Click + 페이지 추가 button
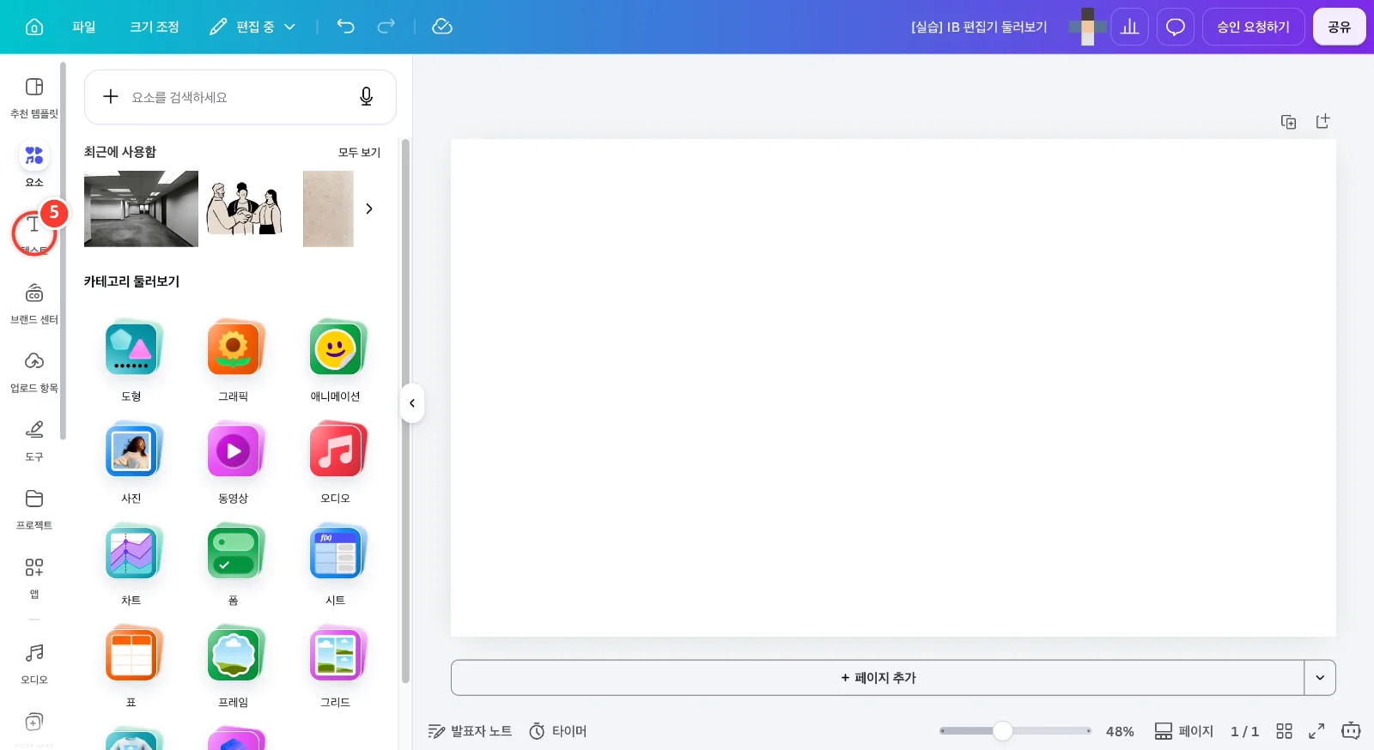 pos(878,678)
